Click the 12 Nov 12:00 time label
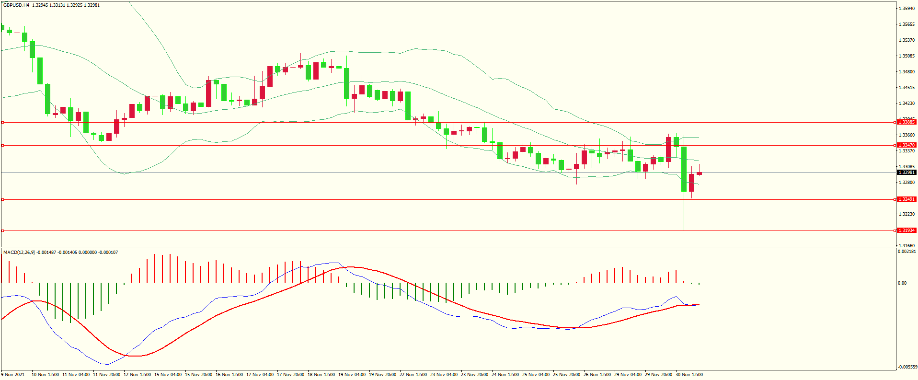 point(137,375)
